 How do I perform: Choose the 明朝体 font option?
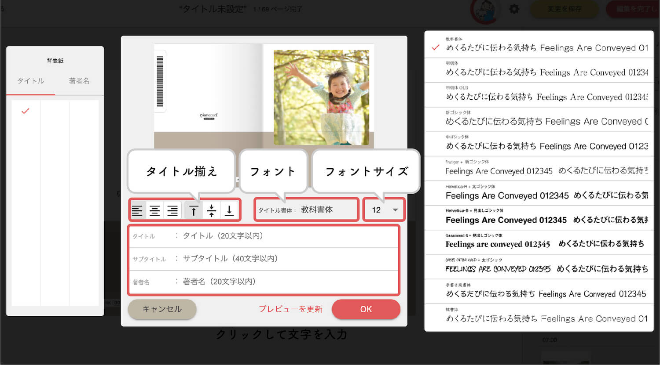coord(539,70)
